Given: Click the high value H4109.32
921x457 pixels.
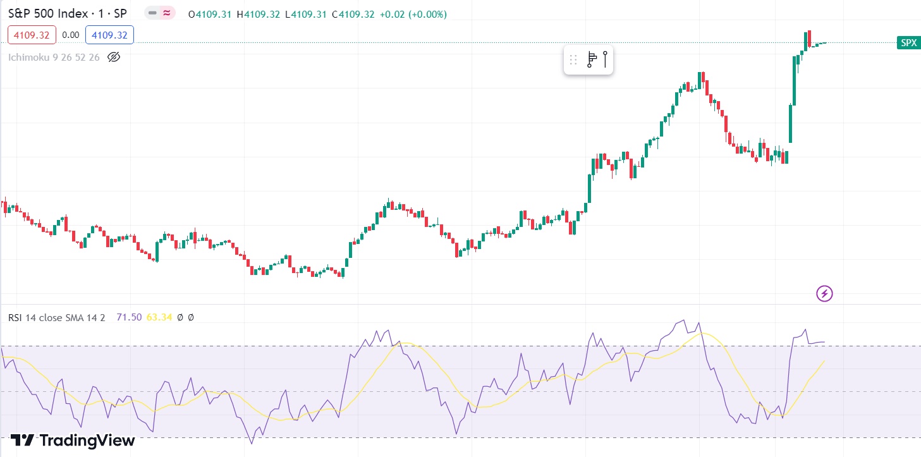Looking at the screenshot, I should pos(258,14).
